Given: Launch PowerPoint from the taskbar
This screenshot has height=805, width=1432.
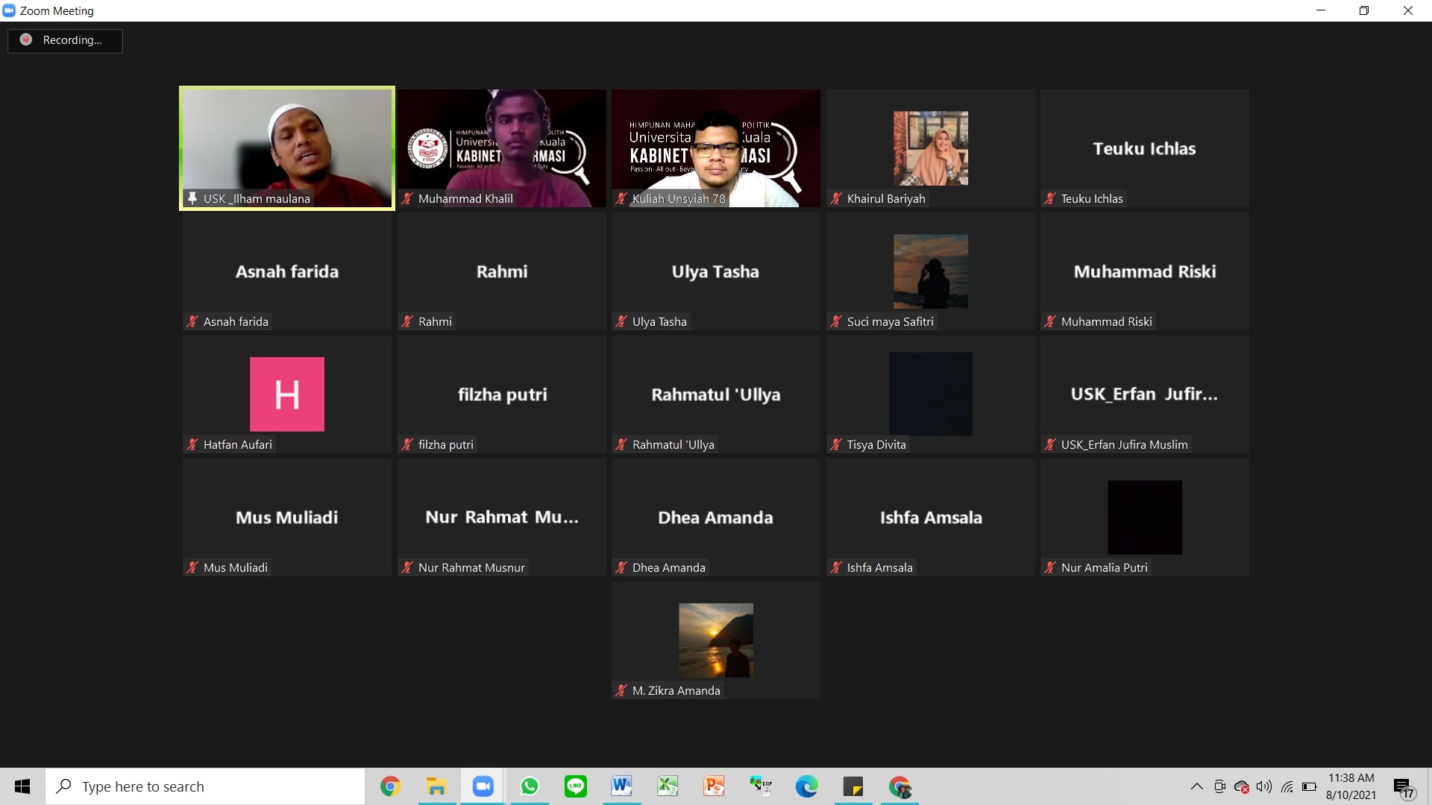Looking at the screenshot, I should click(x=714, y=786).
